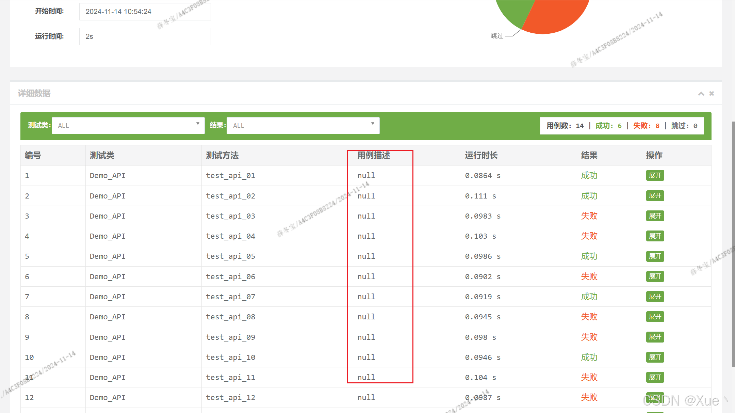Click the 开始时间 input field
The image size is (735, 413).
tap(145, 12)
